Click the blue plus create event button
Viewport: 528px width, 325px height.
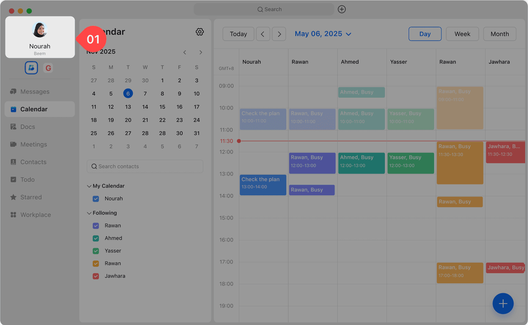tap(503, 304)
